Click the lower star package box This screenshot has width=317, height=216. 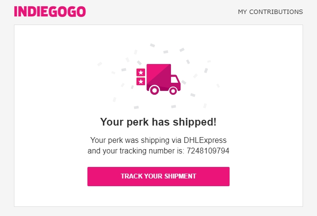click(141, 81)
